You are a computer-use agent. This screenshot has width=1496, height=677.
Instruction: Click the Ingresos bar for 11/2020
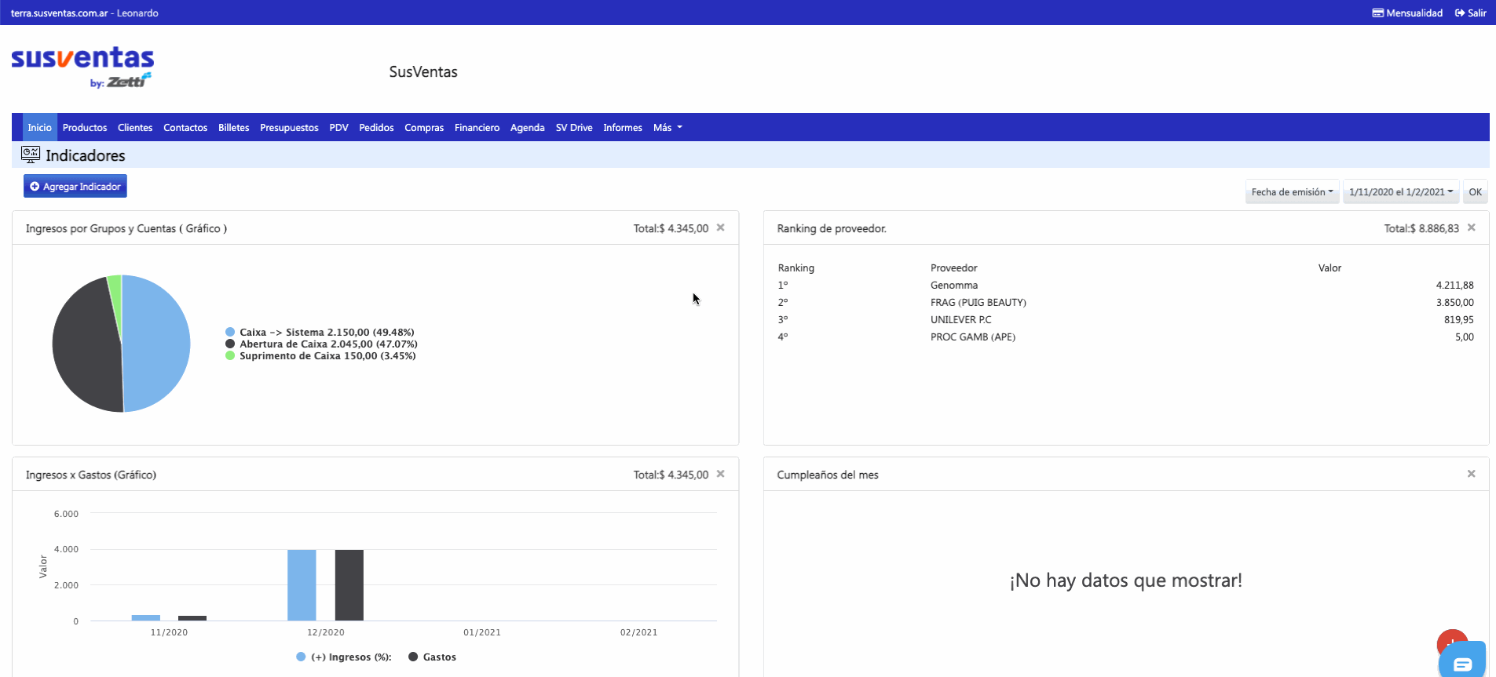click(146, 617)
